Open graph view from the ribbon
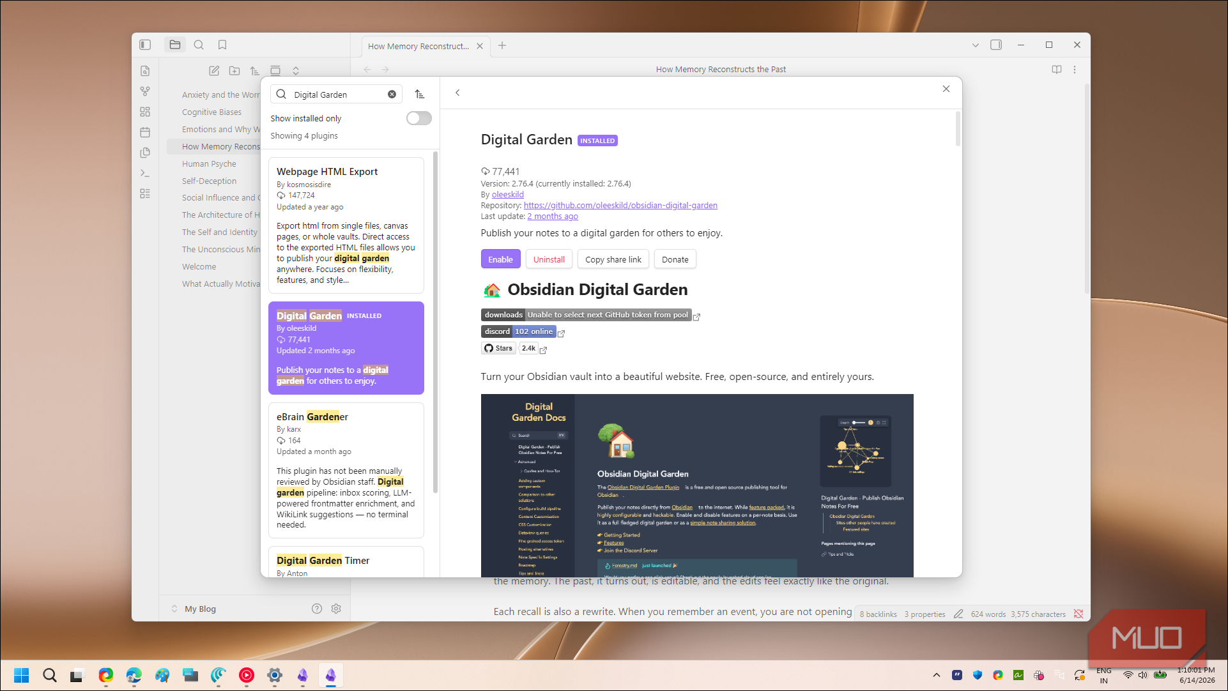1228x691 pixels. coord(145,91)
